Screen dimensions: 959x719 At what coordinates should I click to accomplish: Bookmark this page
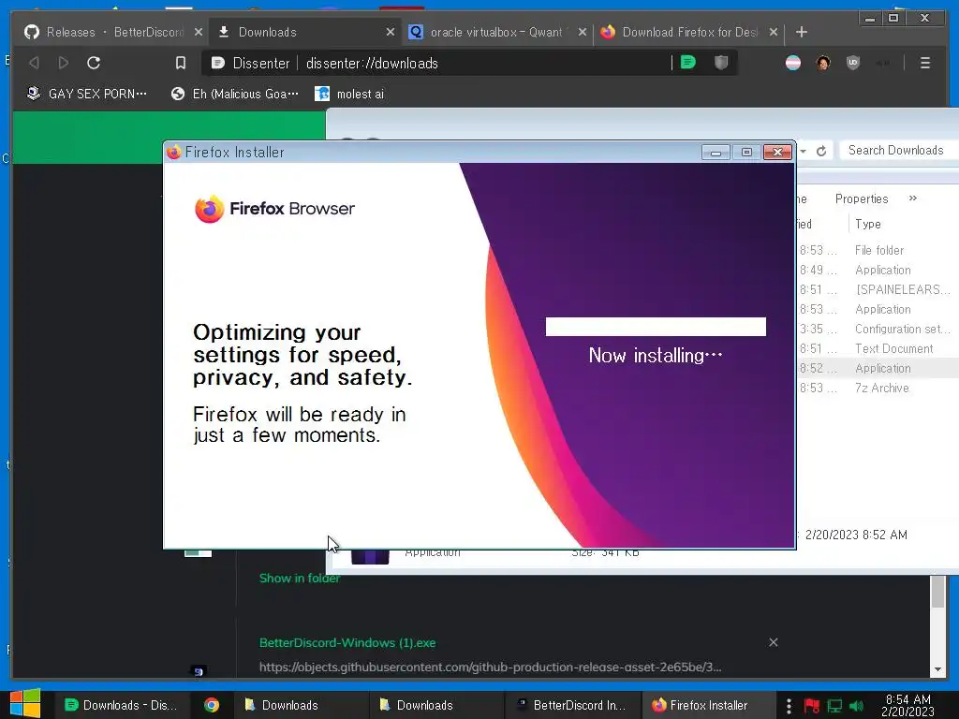pos(181,63)
